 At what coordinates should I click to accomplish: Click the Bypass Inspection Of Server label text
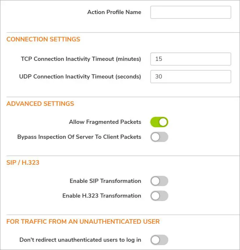point(79,137)
